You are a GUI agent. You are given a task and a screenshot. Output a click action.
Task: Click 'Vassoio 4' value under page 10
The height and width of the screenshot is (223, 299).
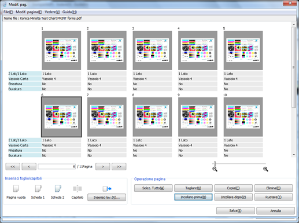243,145
